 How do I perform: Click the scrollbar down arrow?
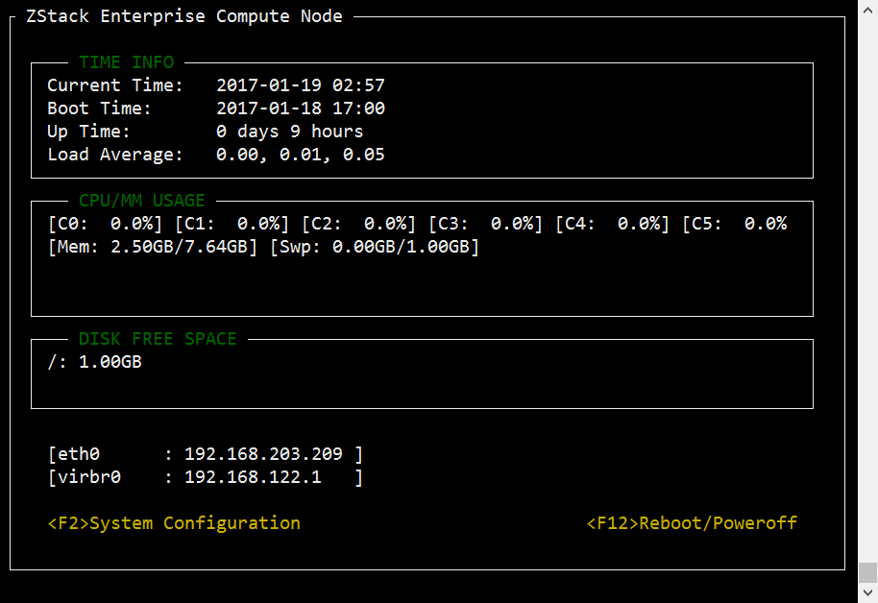(868, 593)
